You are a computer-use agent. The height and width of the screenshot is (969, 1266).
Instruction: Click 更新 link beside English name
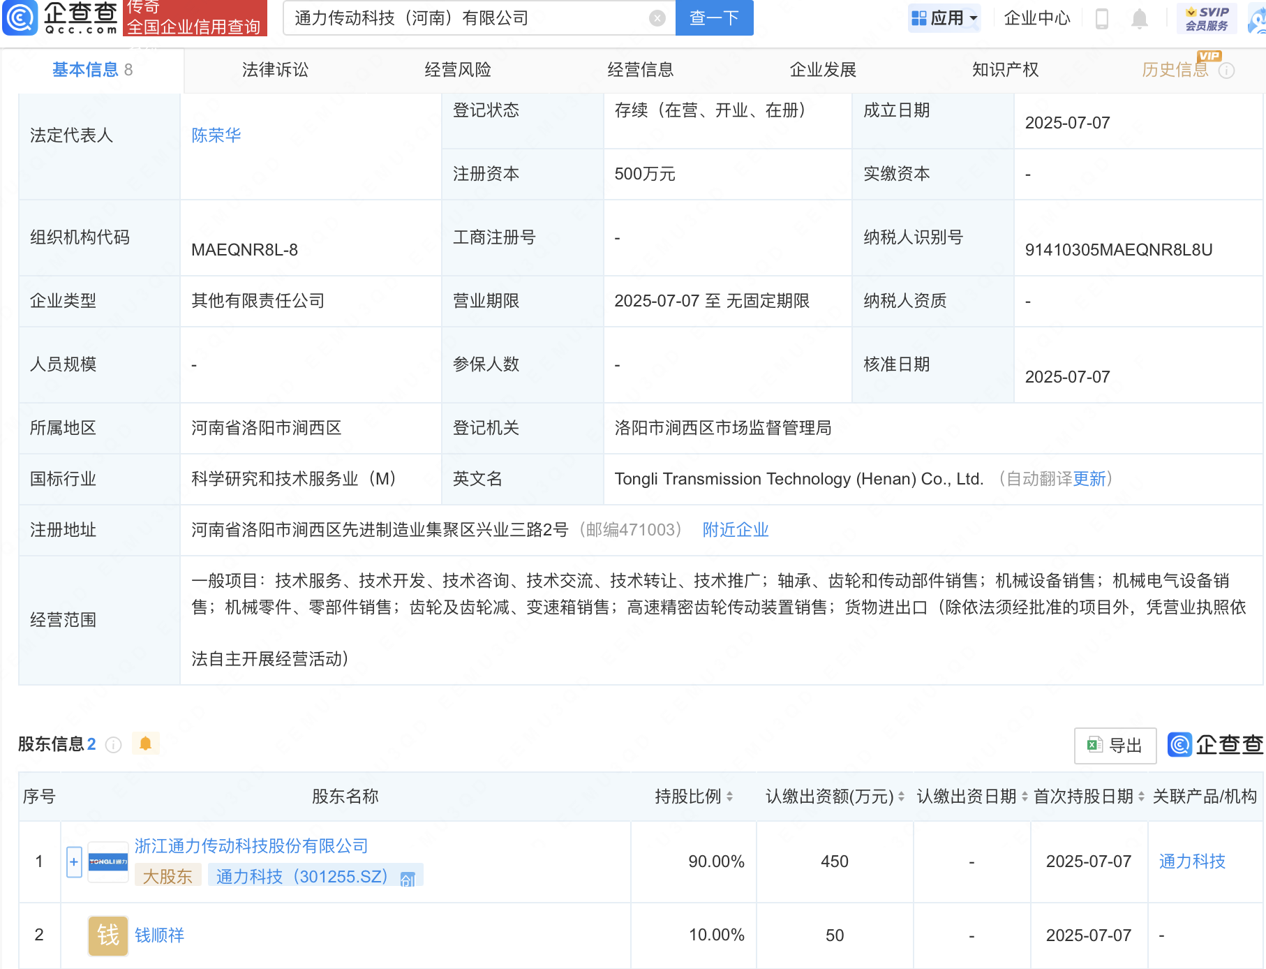click(1089, 479)
